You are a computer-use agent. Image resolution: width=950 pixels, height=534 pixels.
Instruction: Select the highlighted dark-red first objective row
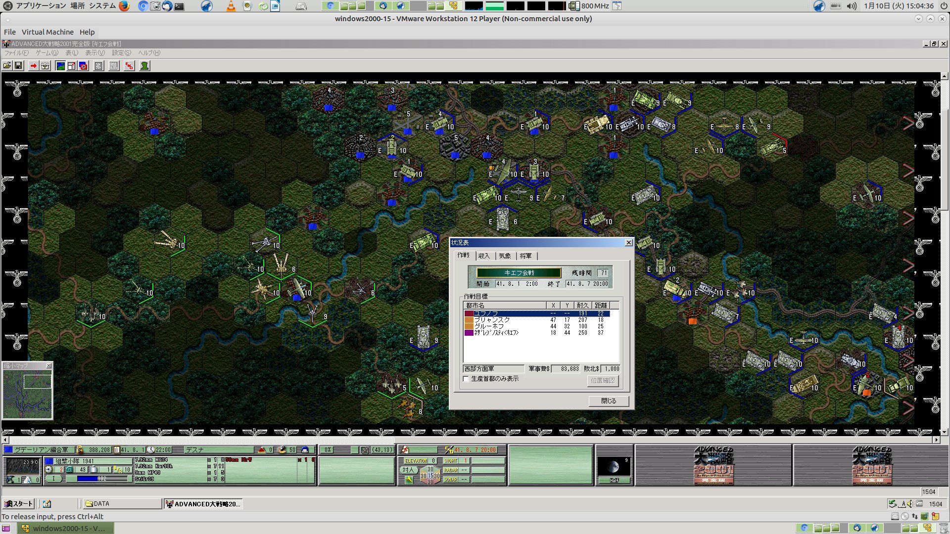[x=537, y=313]
